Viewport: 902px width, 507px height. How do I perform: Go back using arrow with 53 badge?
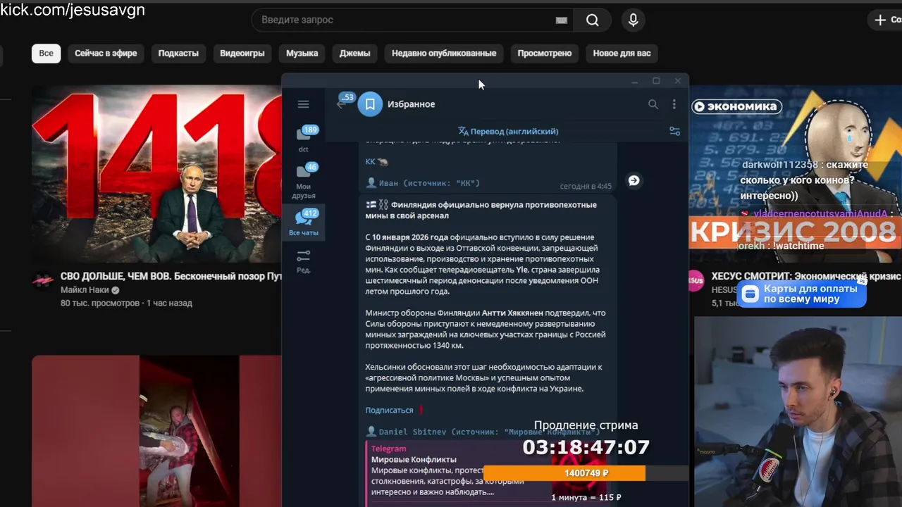342,104
